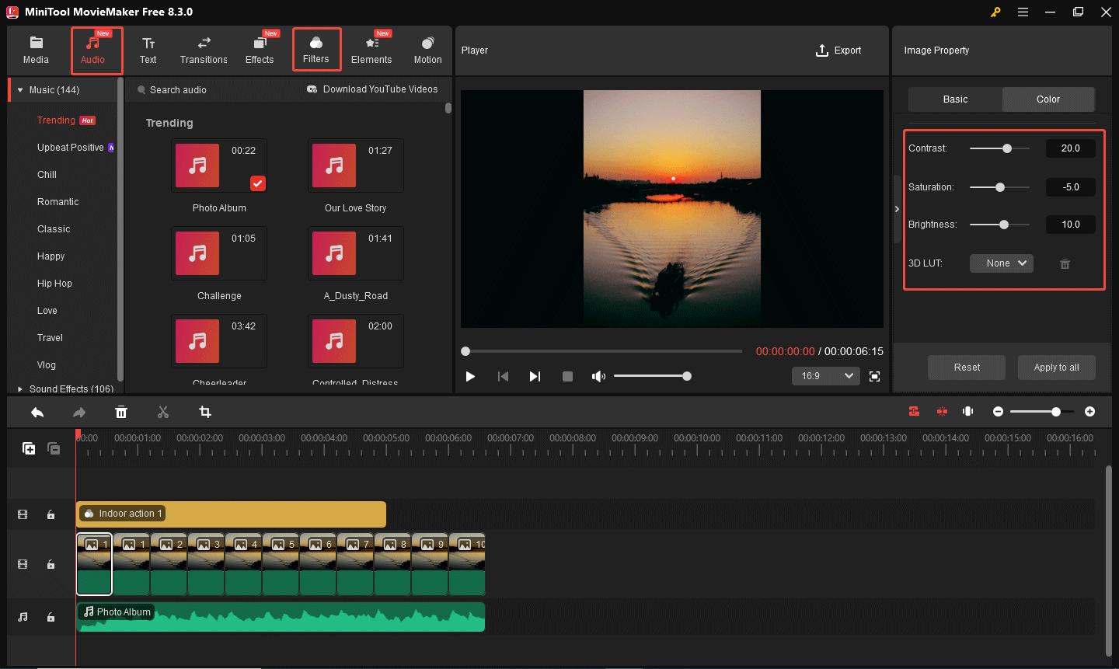Switch to the Color property tab

(x=1048, y=99)
